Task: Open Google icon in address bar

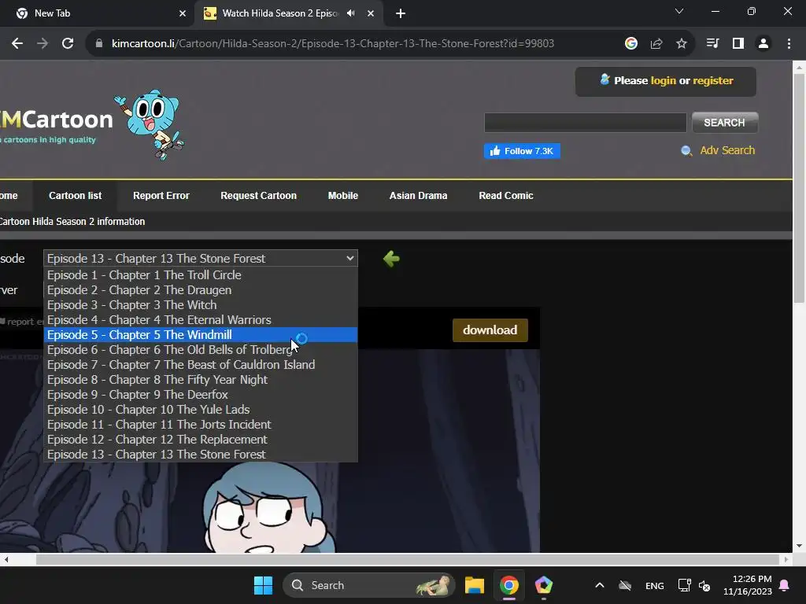Action: (631, 44)
